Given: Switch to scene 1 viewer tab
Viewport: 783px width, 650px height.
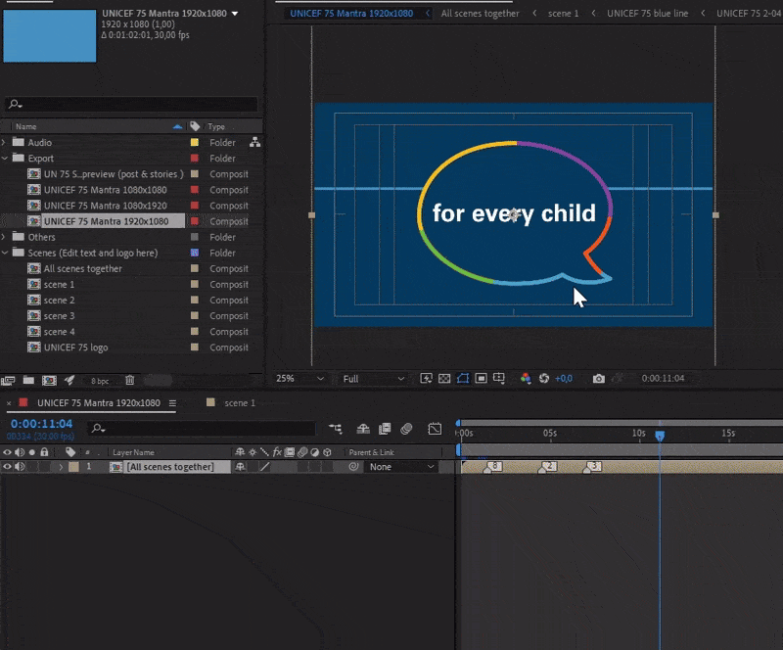Looking at the screenshot, I should 563,14.
